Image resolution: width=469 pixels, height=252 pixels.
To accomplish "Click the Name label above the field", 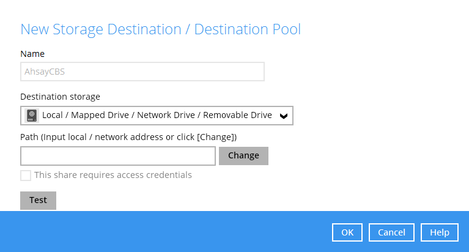I will coord(32,54).
